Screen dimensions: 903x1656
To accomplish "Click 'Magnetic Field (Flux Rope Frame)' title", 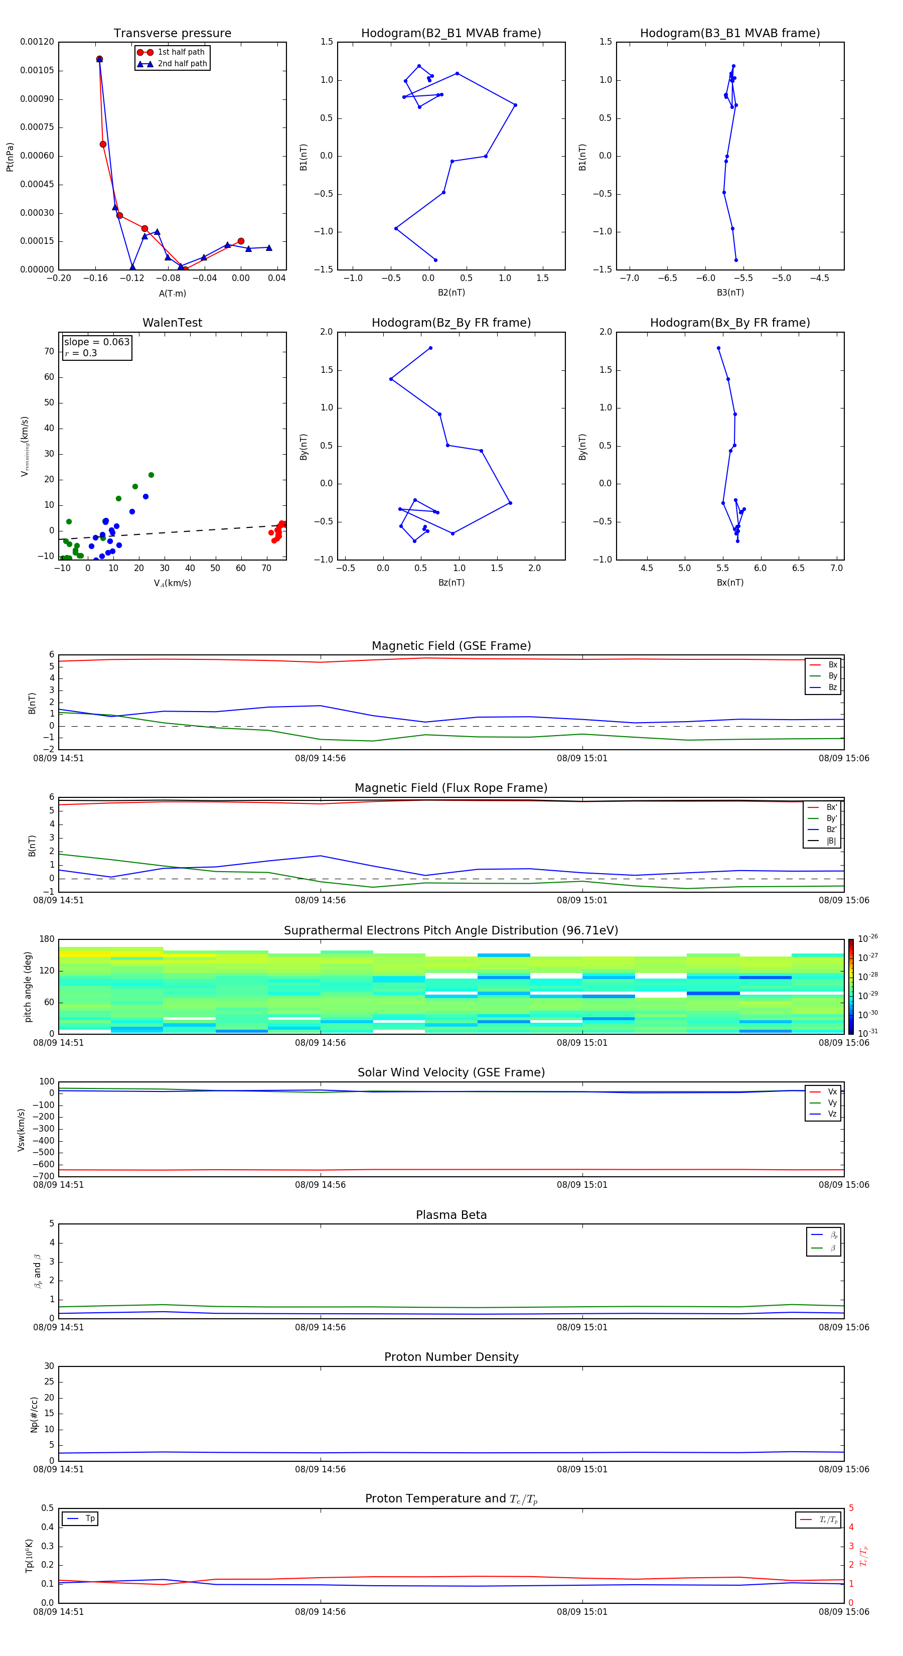I will (451, 788).
